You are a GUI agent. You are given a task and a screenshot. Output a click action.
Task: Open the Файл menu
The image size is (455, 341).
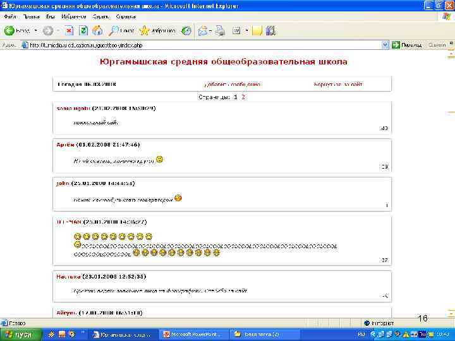(10, 16)
